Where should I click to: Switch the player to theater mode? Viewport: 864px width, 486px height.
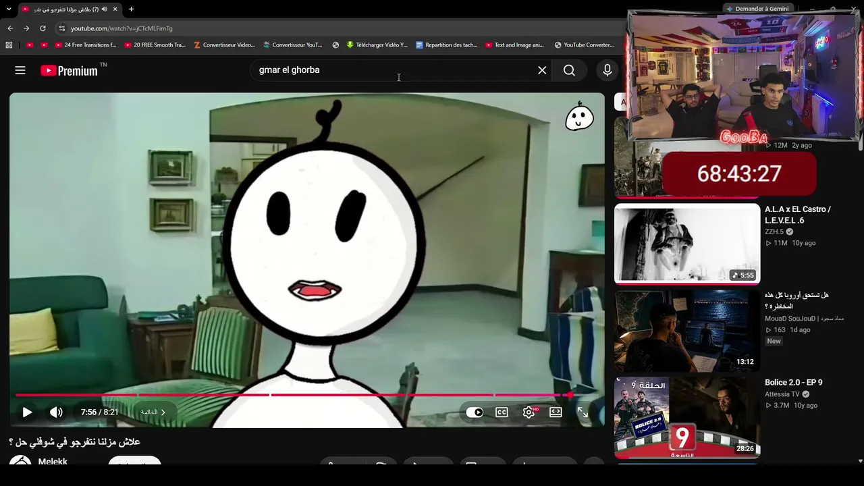tap(556, 412)
